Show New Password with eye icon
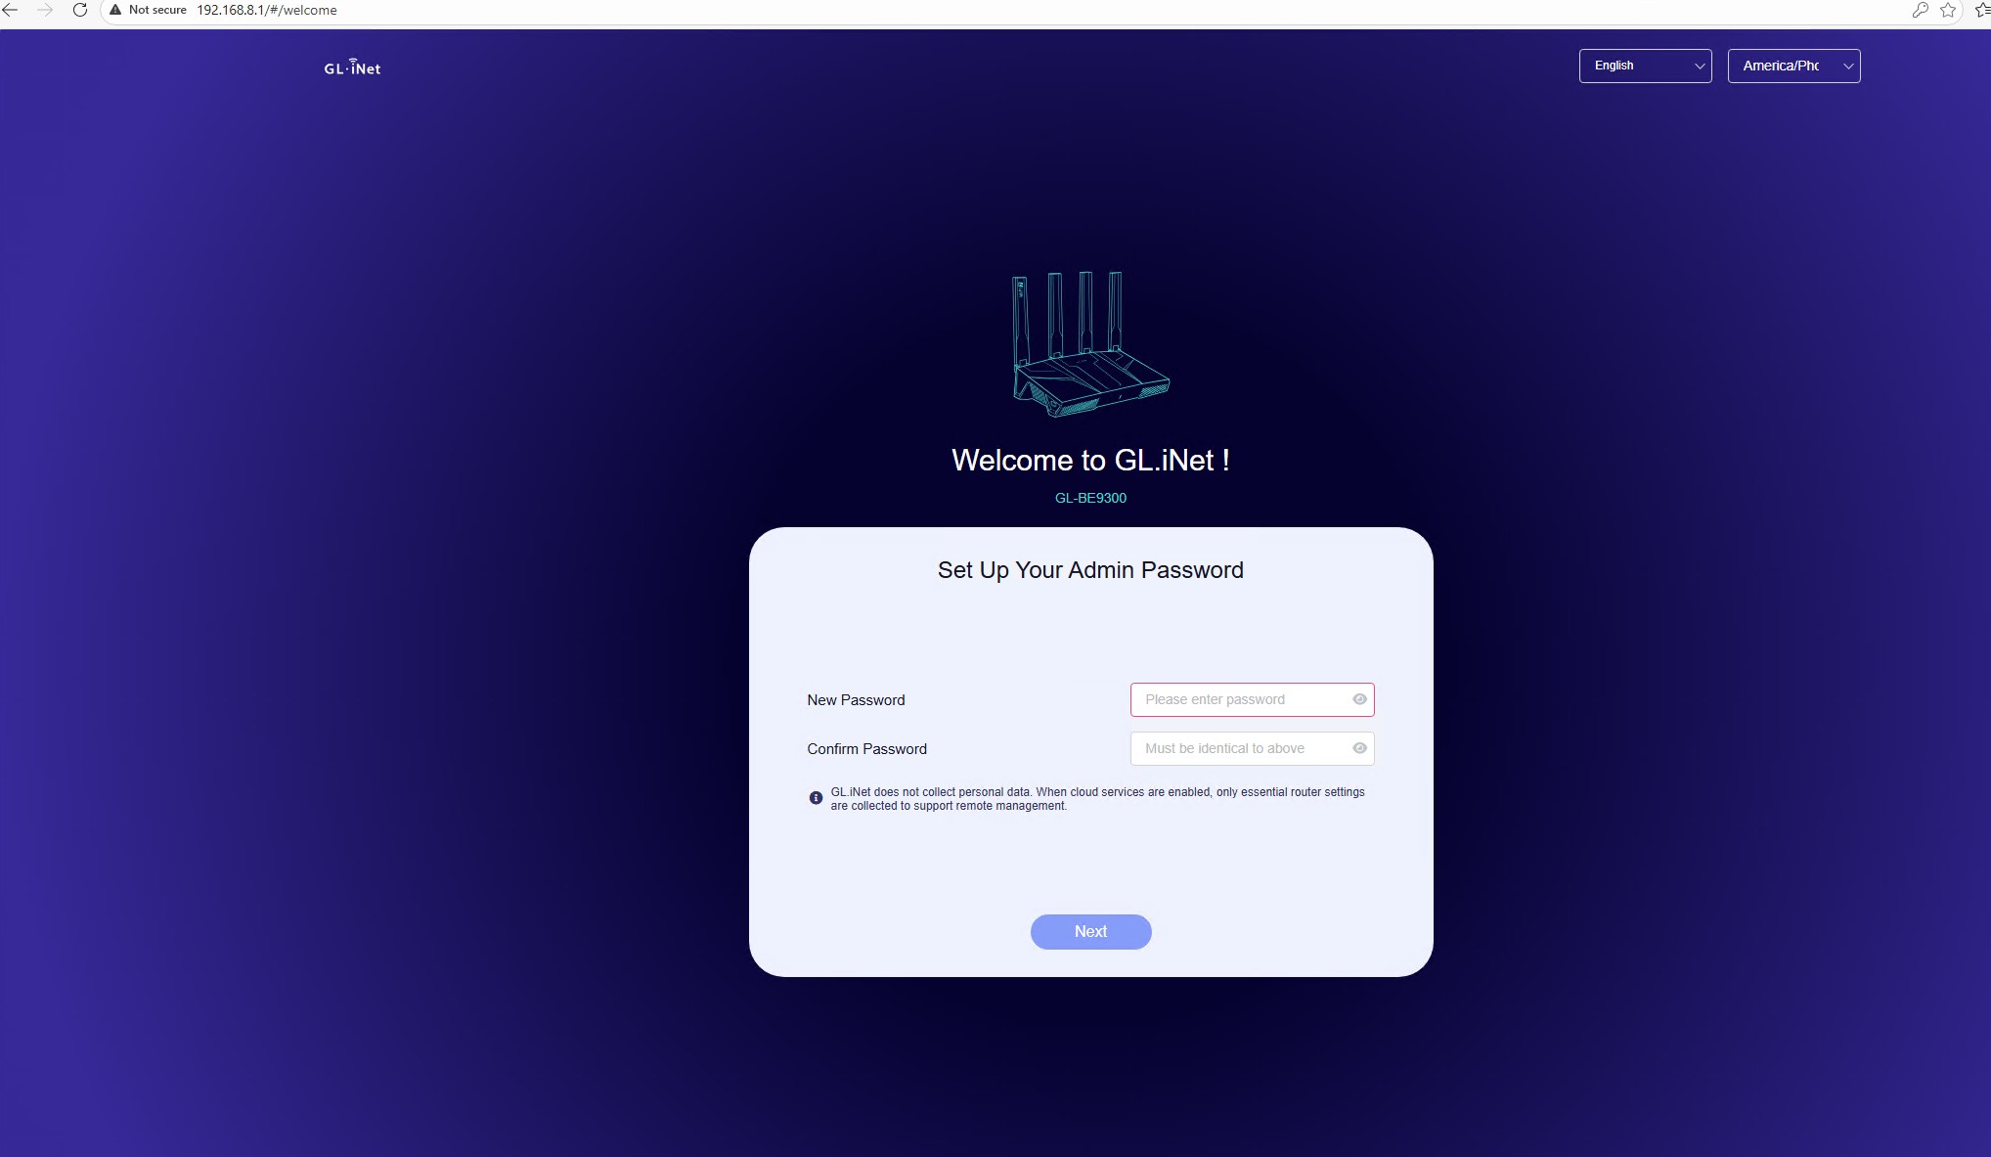The image size is (1991, 1157). click(1359, 699)
